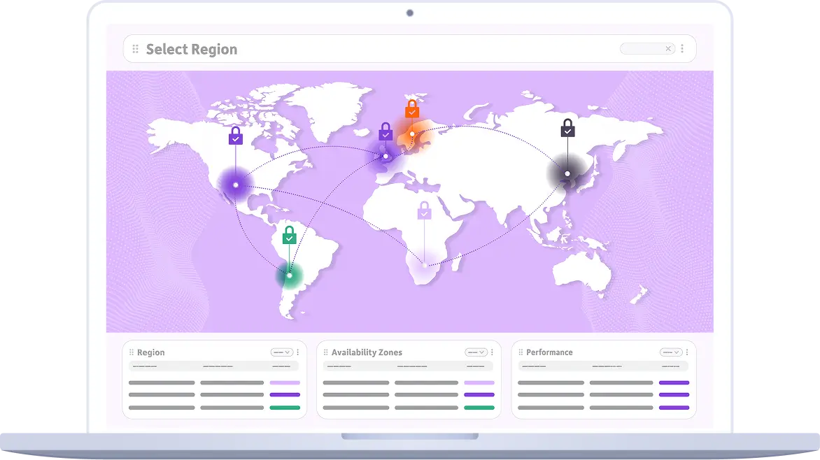Select the purple North America region lock marker
The image size is (820, 460).
pyautogui.click(x=235, y=136)
